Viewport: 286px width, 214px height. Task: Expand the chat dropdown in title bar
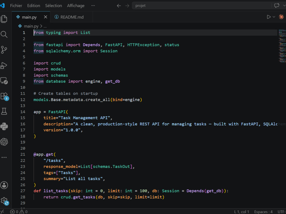[x=284, y=5]
